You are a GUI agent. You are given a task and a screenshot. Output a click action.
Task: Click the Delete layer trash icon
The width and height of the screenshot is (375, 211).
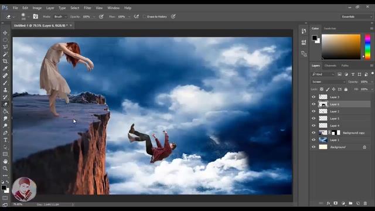[365, 203]
